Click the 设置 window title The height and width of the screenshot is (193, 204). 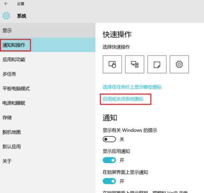click(20, 4)
